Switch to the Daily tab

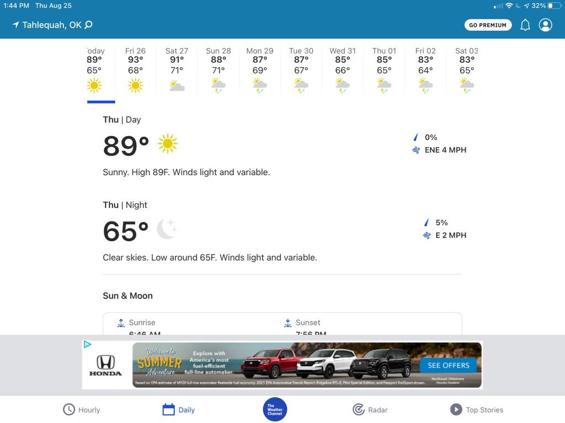(x=179, y=409)
